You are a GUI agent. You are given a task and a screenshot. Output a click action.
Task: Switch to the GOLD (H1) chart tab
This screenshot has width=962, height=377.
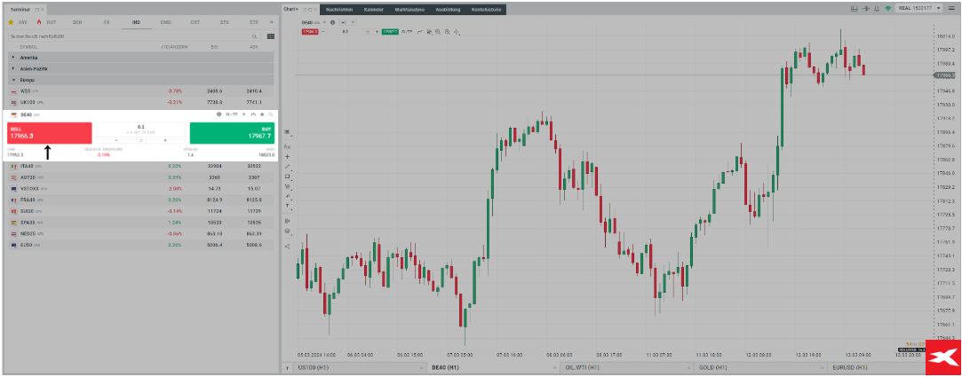[x=760, y=368]
